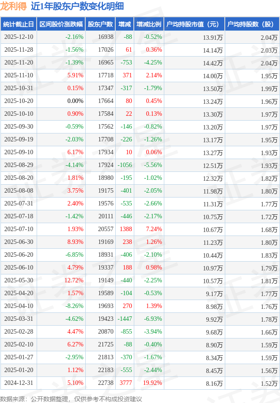Select the 2025-12-10 date cell
The height and width of the screenshot is (403, 280).
point(18,37)
